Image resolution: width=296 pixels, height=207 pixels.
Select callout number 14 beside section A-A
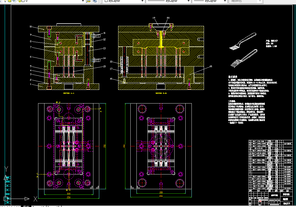[105, 58]
